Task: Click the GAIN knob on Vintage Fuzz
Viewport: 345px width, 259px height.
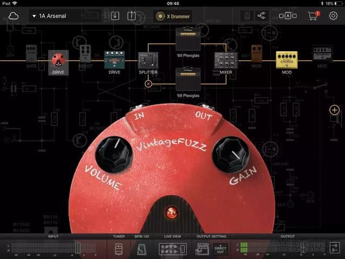Action: point(231,154)
